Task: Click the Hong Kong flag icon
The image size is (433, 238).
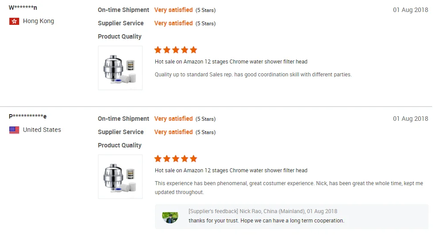Action: coord(14,21)
